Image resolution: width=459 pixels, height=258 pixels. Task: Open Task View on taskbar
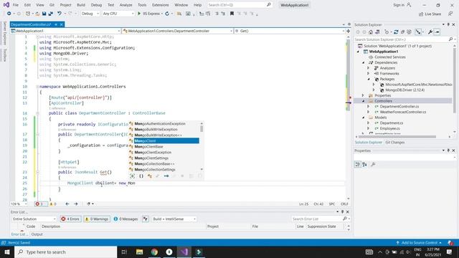pyautogui.click(x=124, y=252)
